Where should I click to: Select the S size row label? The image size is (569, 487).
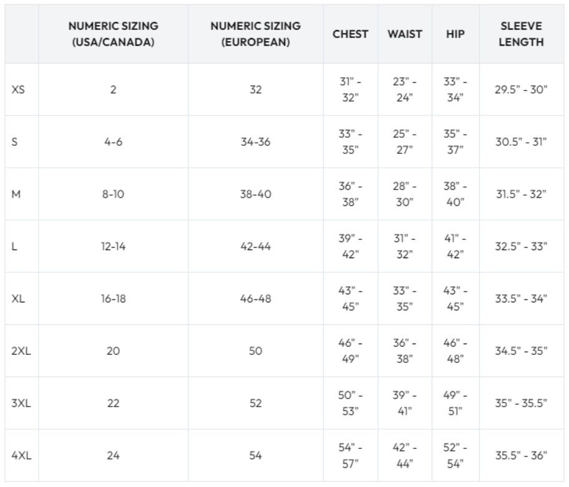pyautogui.click(x=14, y=142)
